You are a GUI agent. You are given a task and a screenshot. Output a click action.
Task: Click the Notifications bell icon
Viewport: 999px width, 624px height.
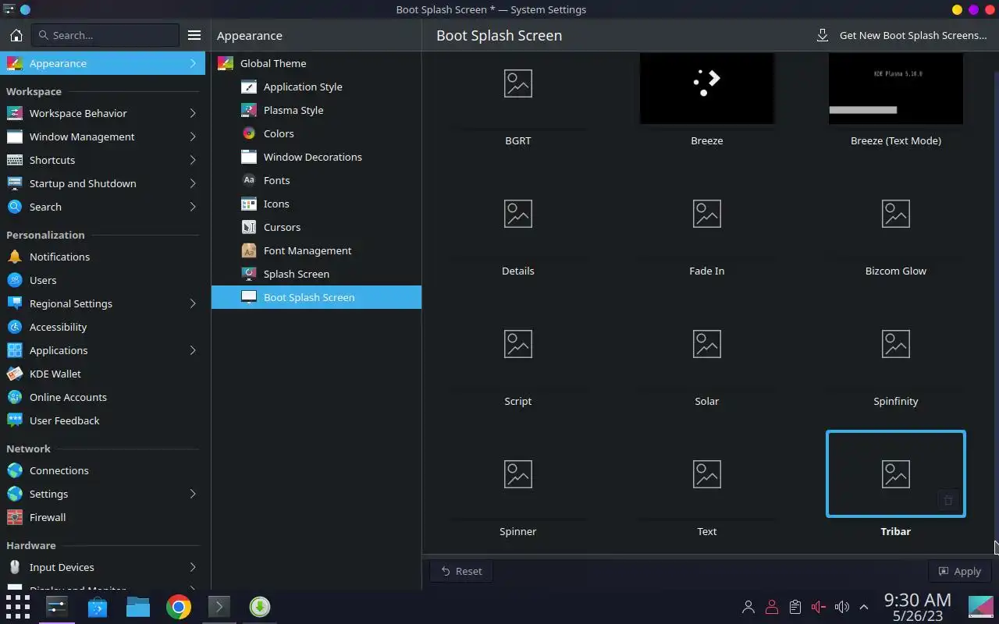(14, 257)
